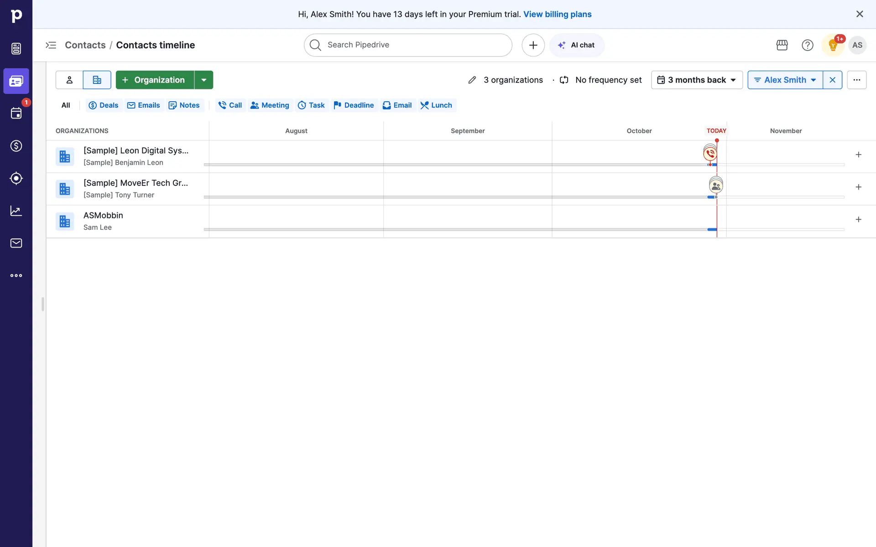Switch to People view toggle
The height and width of the screenshot is (547, 876).
click(x=69, y=80)
